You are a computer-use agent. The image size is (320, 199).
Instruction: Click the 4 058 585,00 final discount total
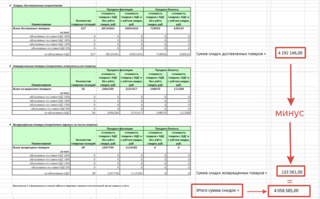tap(289, 190)
